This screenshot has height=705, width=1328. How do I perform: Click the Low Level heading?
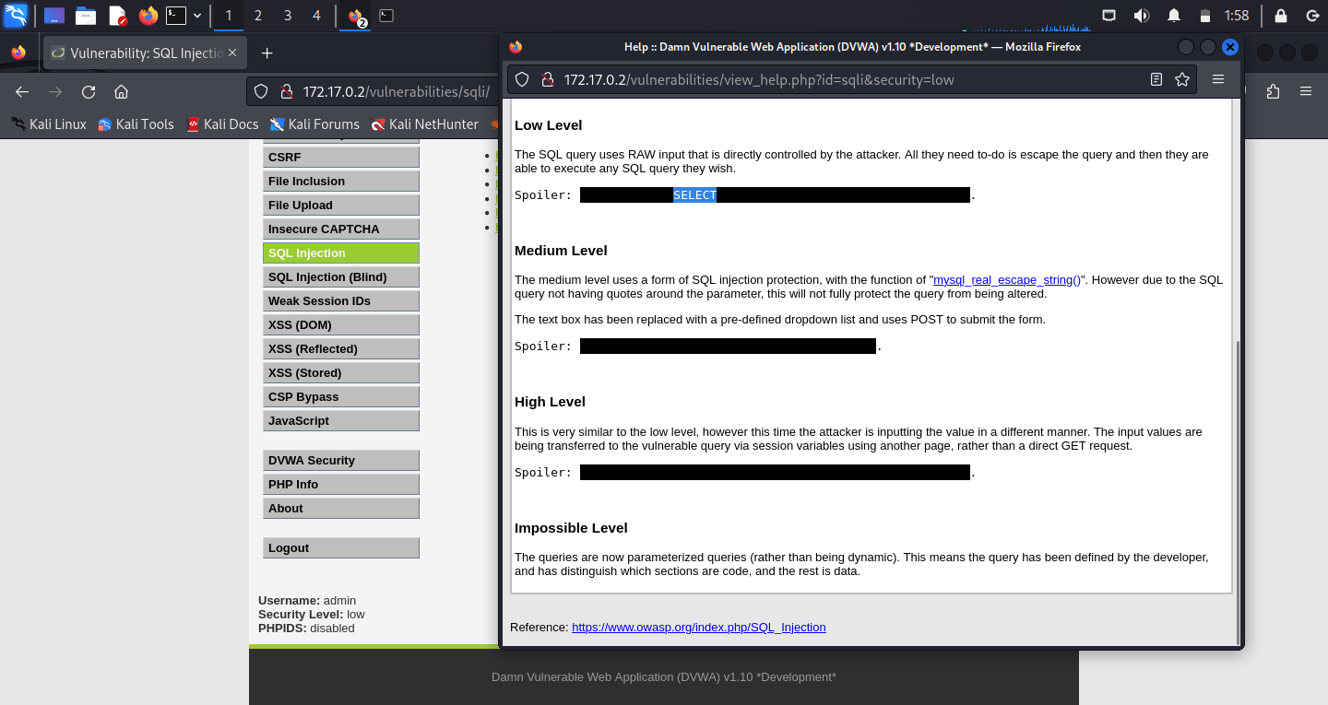click(x=549, y=125)
